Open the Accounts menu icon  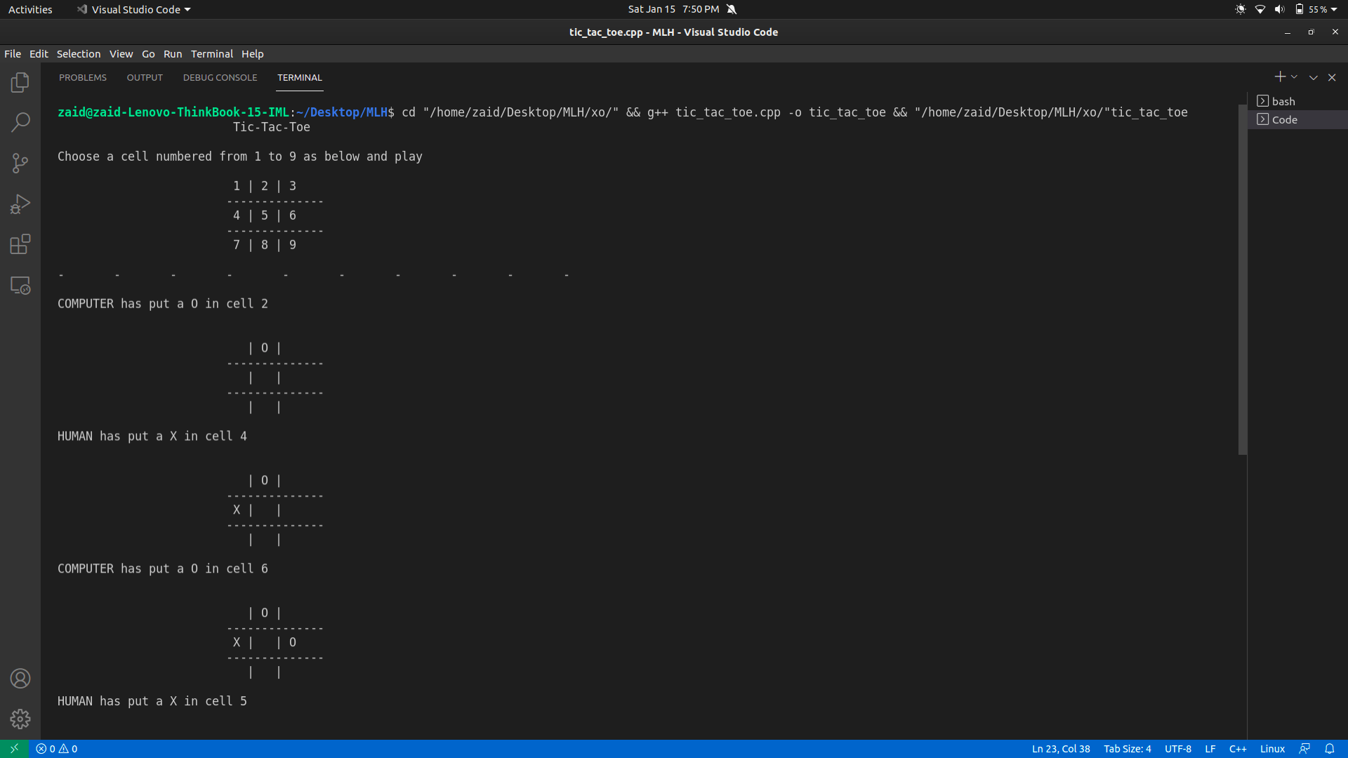click(20, 679)
